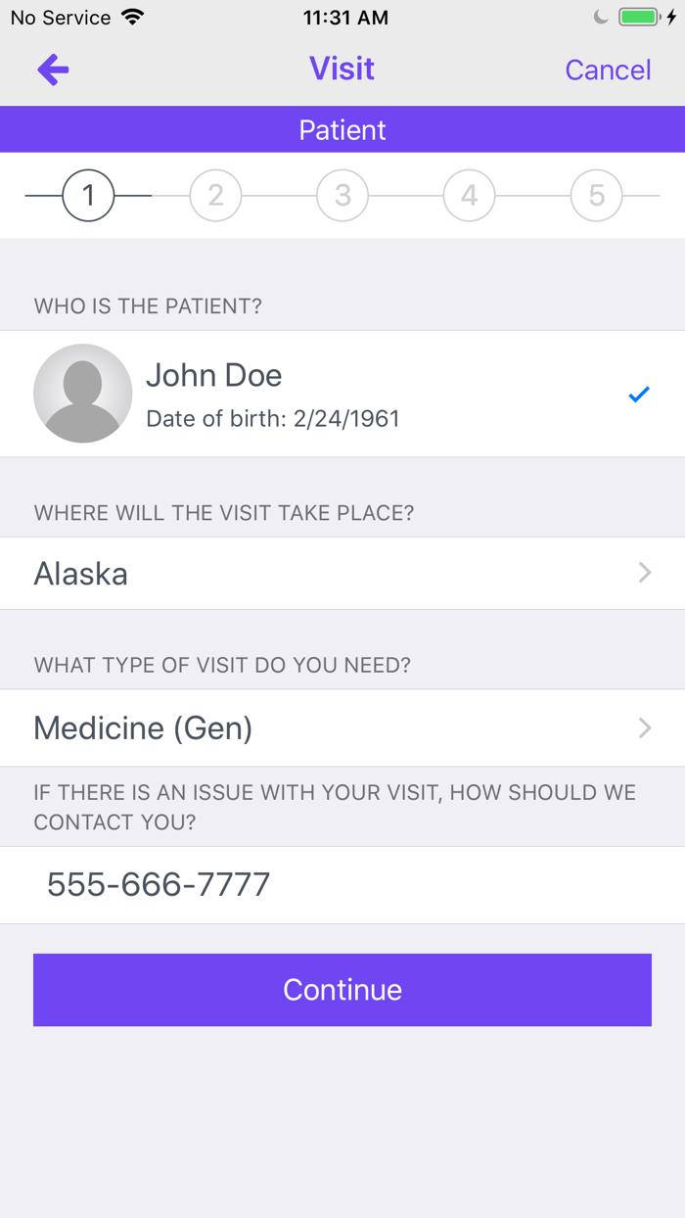Viewport: 685px width, 1218px height.
Task: Tap the Visit title in navigation bar
Action: click(342, 69)
